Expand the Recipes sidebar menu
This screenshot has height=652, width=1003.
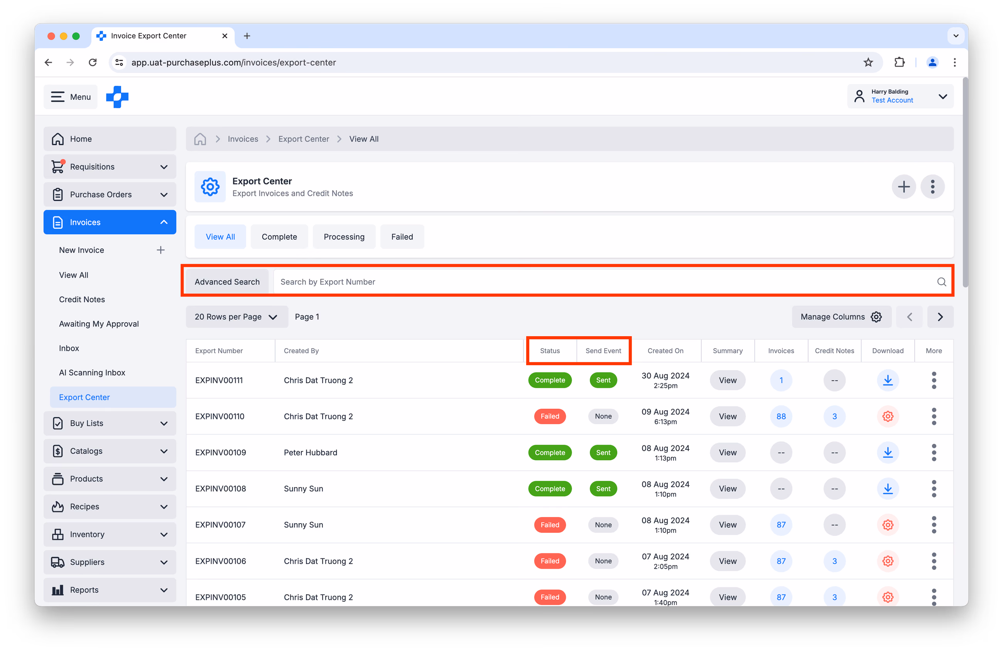pos(110,507)
